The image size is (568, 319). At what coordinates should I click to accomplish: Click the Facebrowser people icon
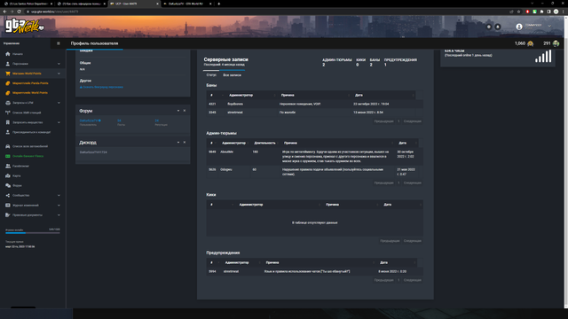[x=8, y=166]
